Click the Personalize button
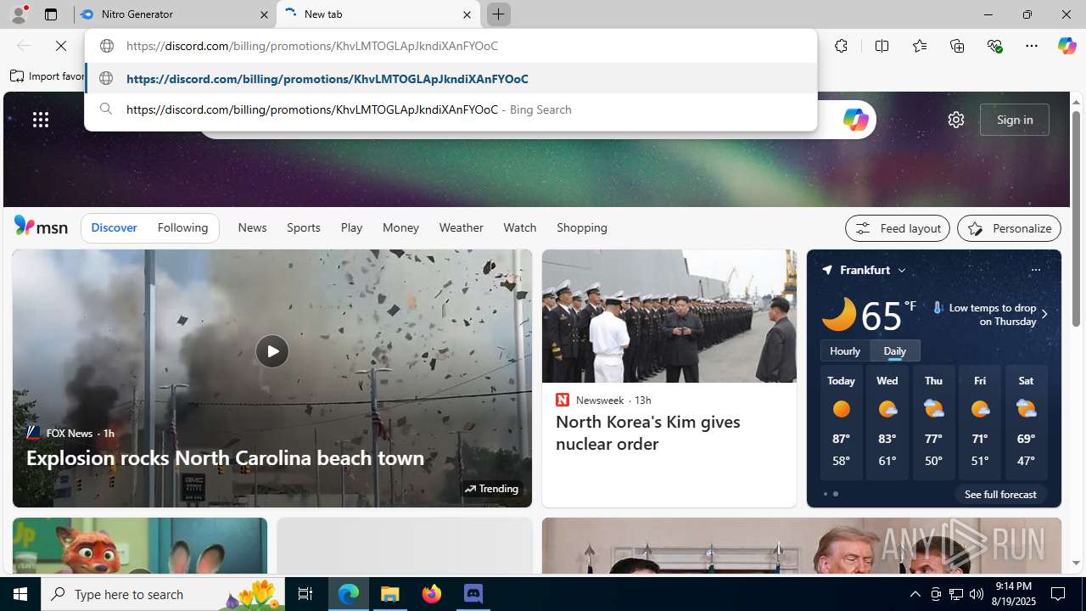The height and width of the screenshot is (611, 1086). pyautogui.click(x=1009, y=228)
